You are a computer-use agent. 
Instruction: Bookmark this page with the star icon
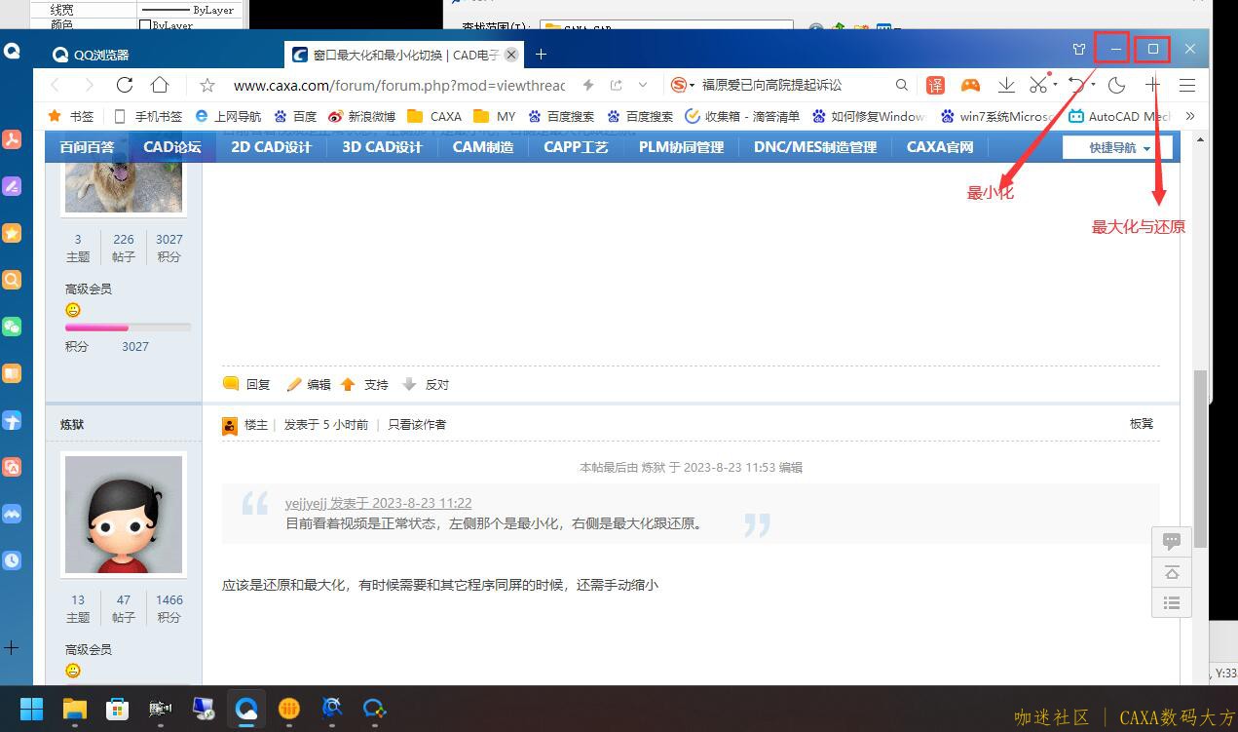[206, 85]
